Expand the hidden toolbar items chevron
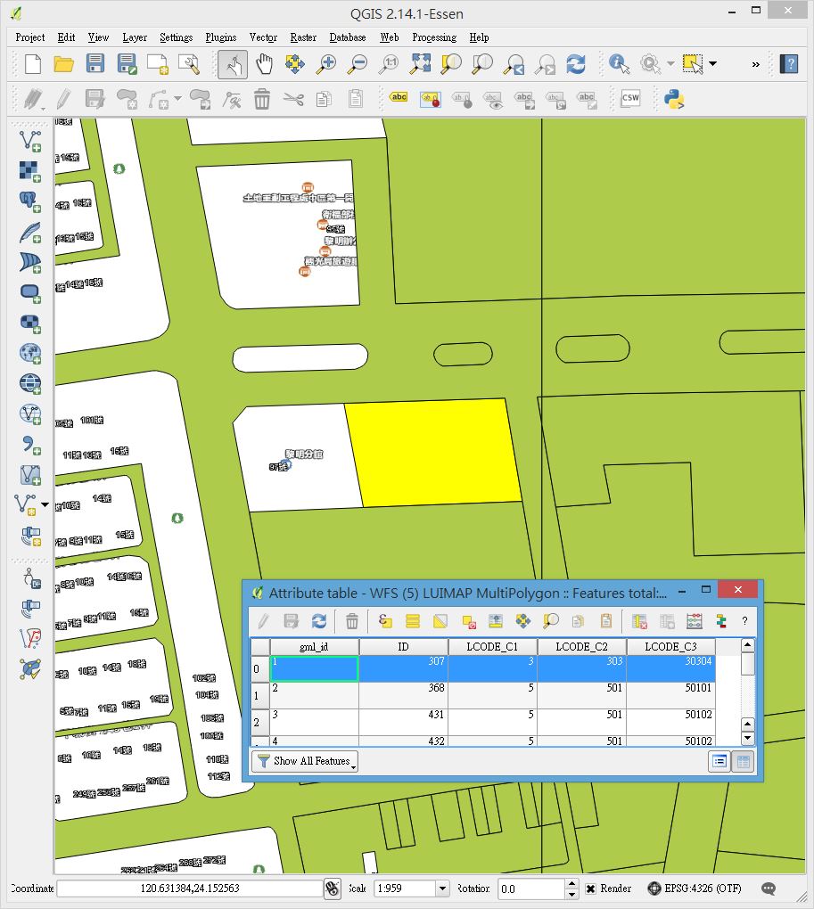Viewport: 814px width, 909px height. 755,64
